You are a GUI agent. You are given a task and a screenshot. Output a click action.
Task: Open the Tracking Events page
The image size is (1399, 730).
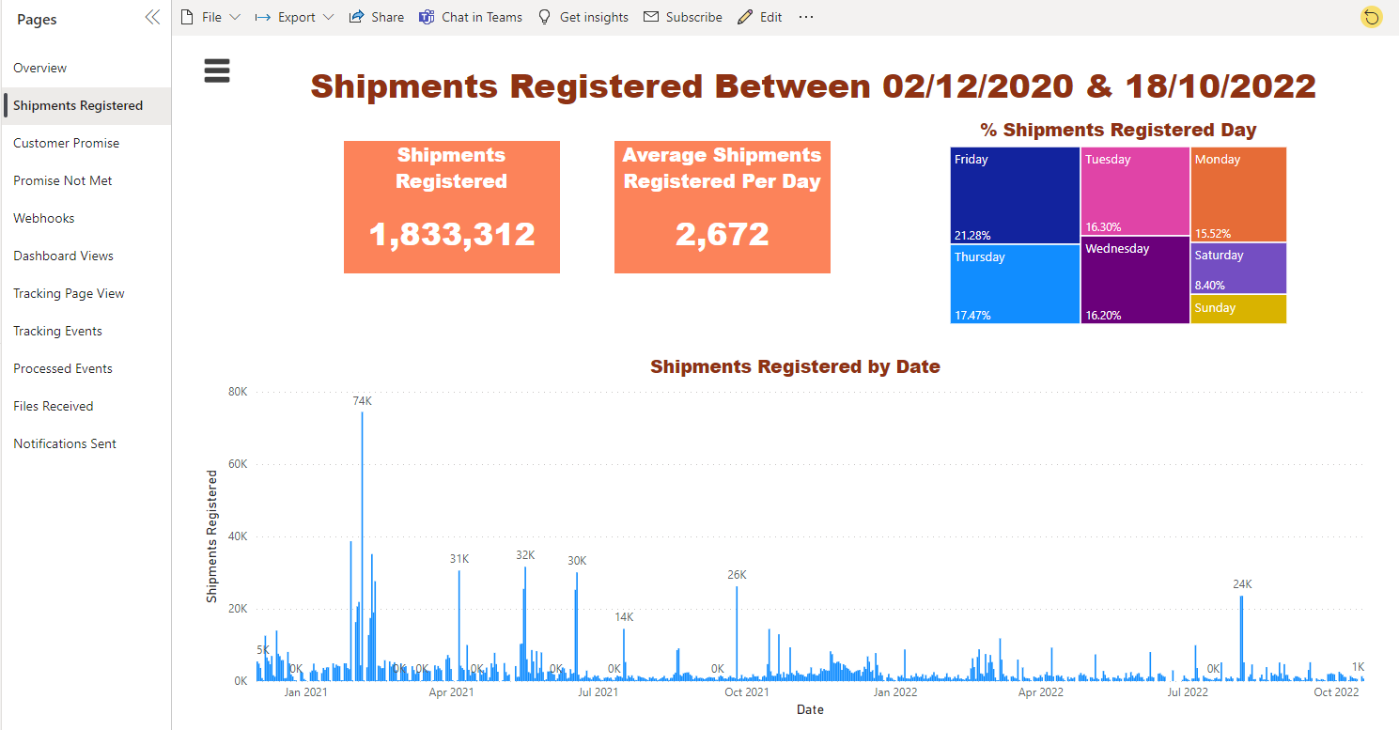85,331
